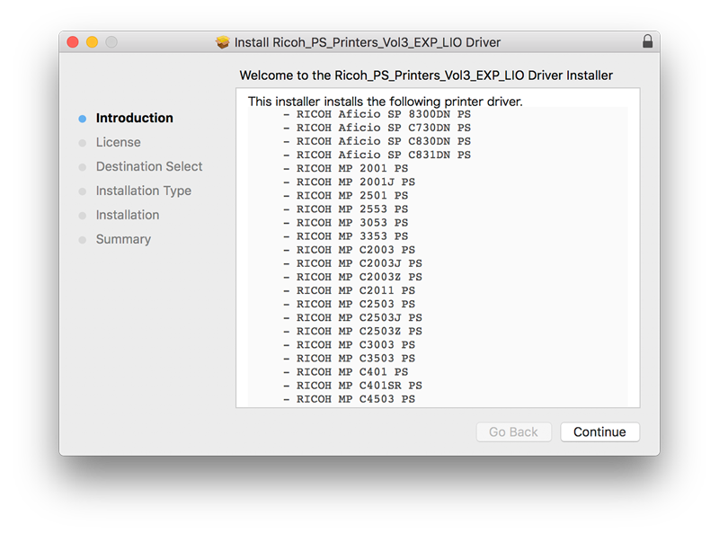This screenshot has height=533, width=719.
Task: Click the 'RICOH MP 2501 PS' line
Action: pyautogui.click(x=346, y=195)
